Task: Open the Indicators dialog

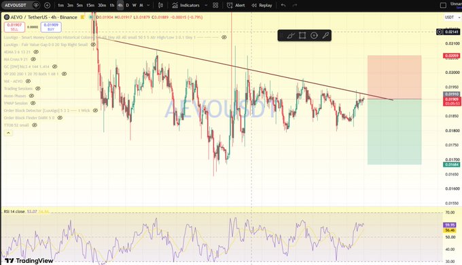Action: 186,5
